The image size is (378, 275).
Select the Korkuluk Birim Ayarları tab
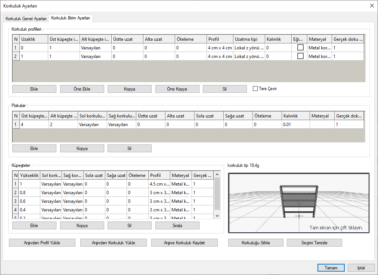71,18
